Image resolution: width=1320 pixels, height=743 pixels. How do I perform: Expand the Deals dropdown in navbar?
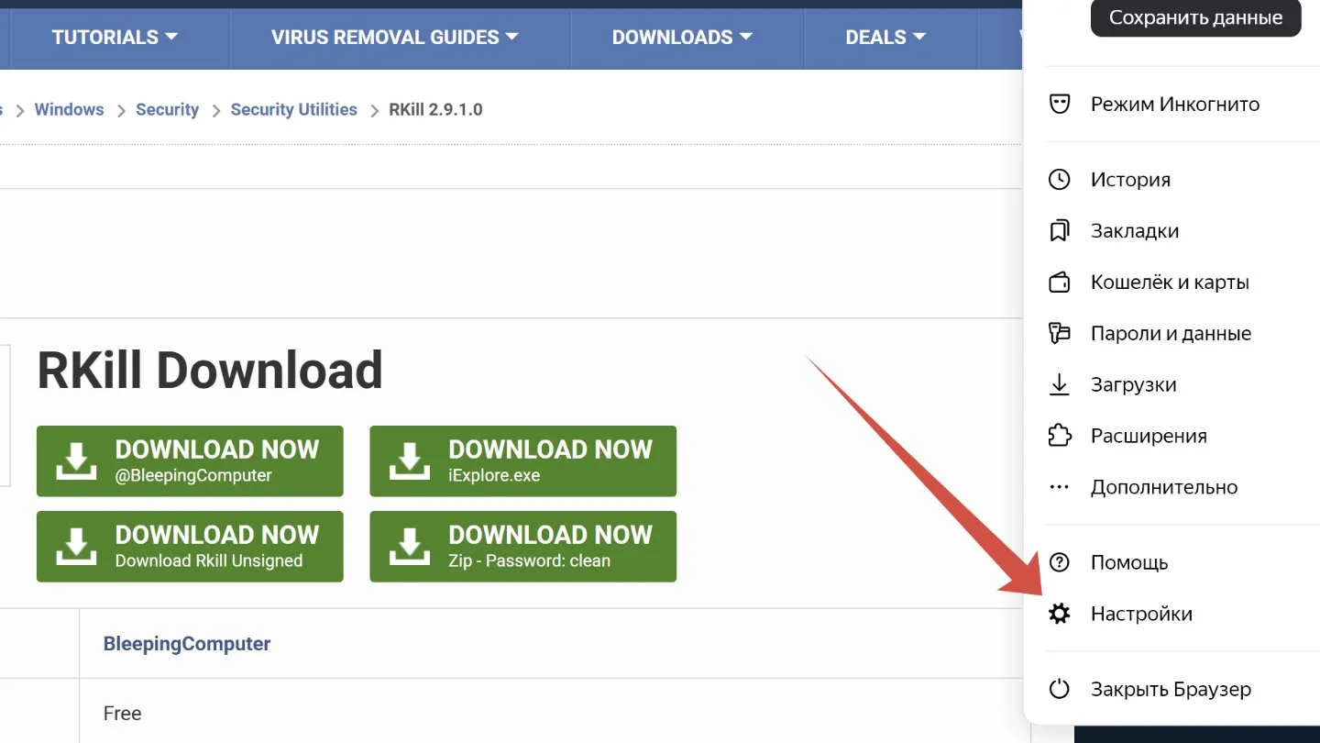885,38
